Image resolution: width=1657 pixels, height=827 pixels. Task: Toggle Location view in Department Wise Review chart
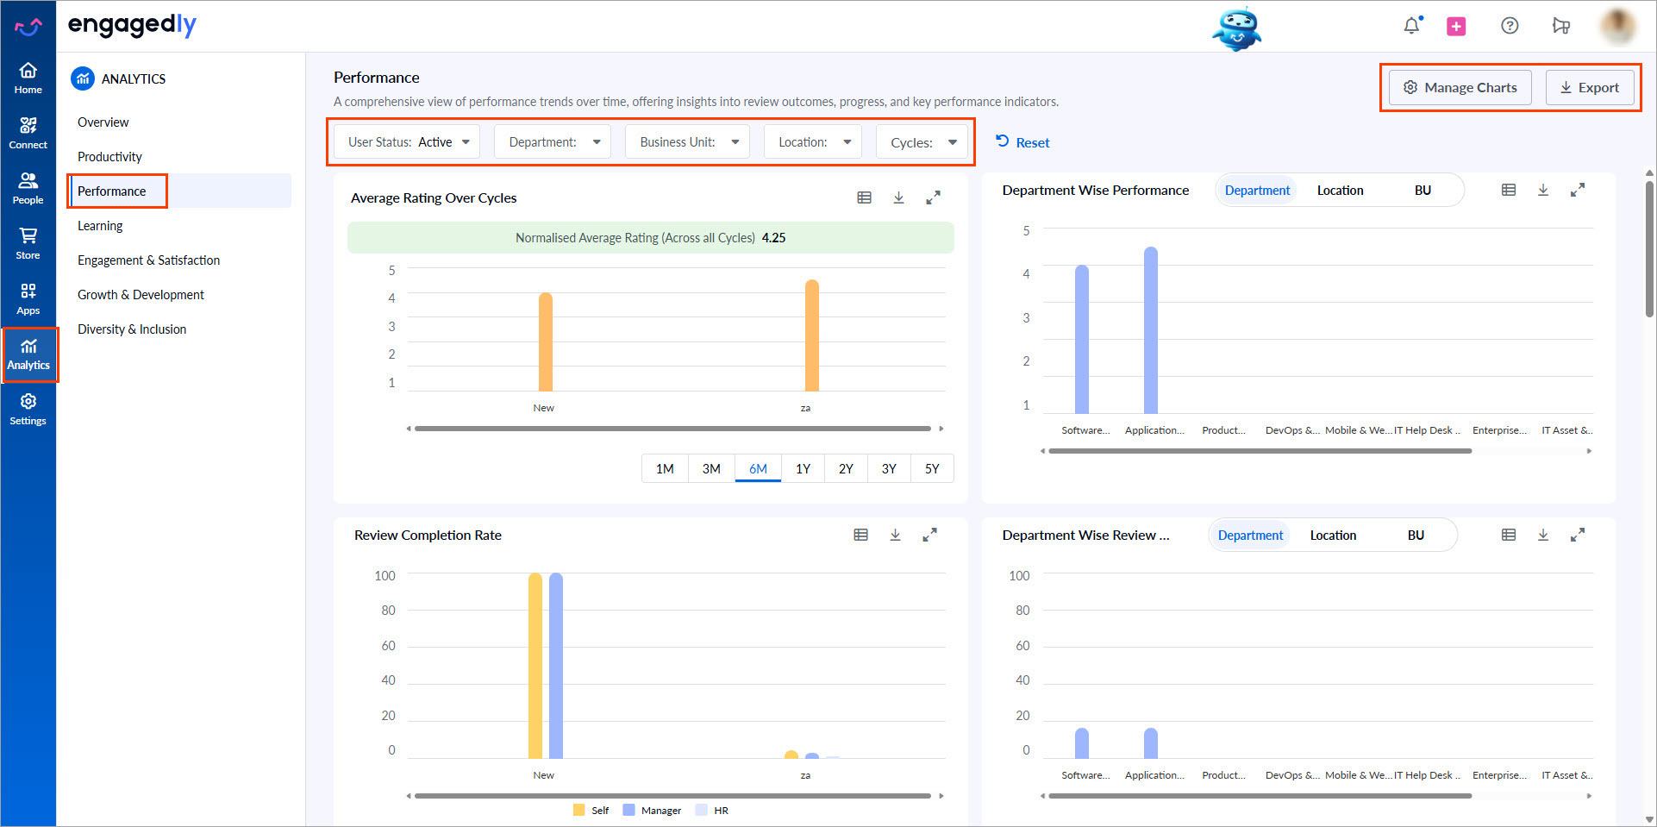pos(1333,536)
